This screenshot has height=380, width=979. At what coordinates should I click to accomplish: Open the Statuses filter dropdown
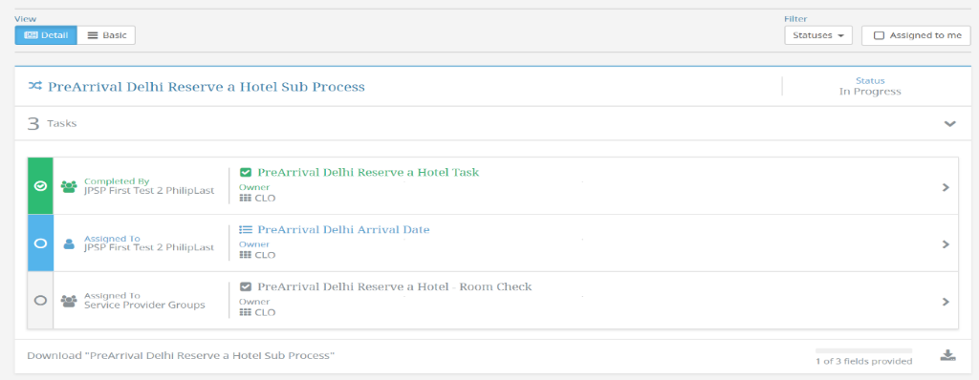tap(818, 35)
